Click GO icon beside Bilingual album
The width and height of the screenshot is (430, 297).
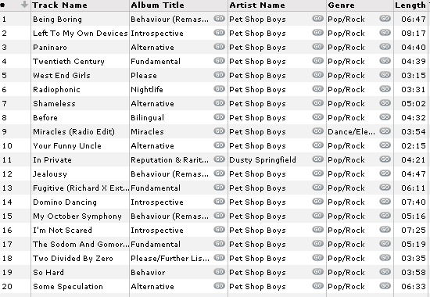(220, 117)
